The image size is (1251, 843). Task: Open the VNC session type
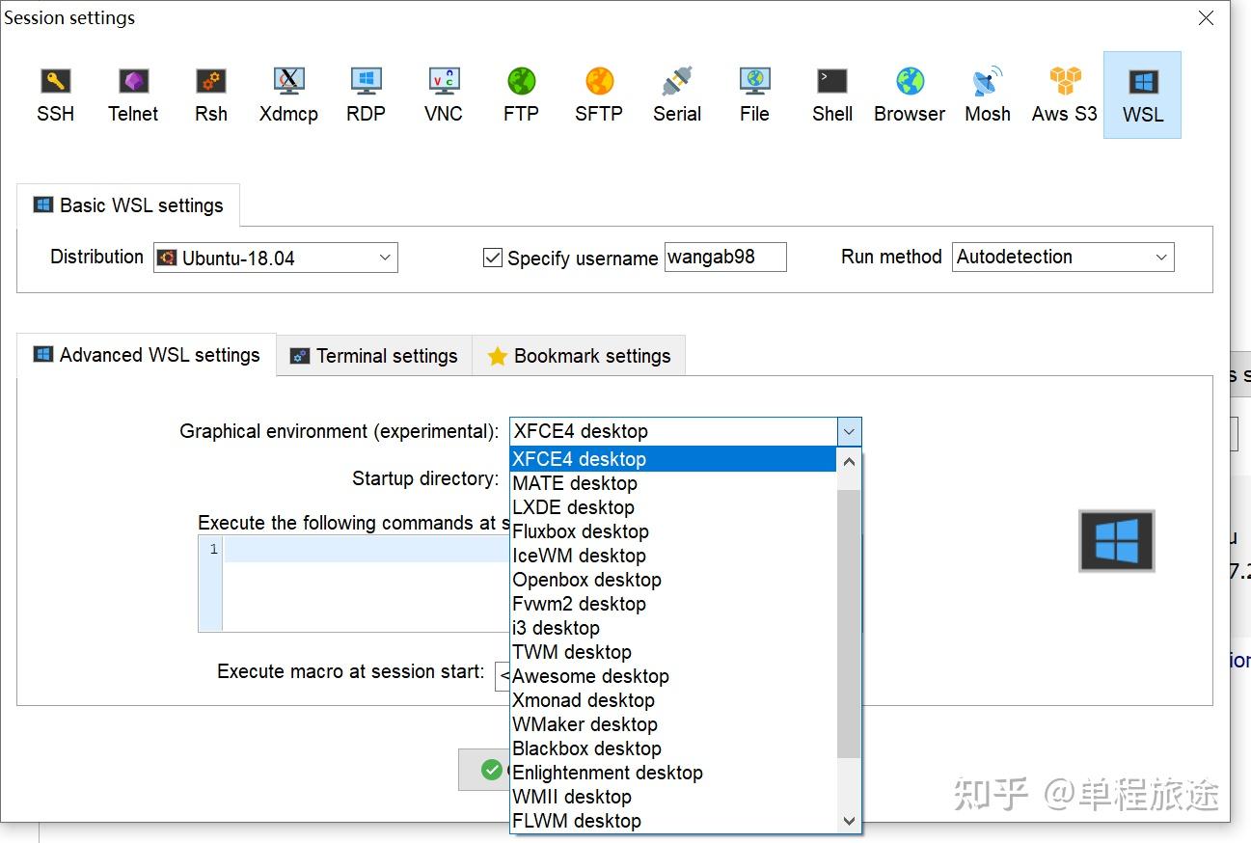click(443, 94)
